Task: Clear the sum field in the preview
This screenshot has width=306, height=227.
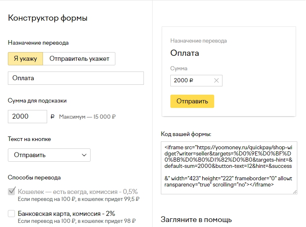Action: (216, 81)
